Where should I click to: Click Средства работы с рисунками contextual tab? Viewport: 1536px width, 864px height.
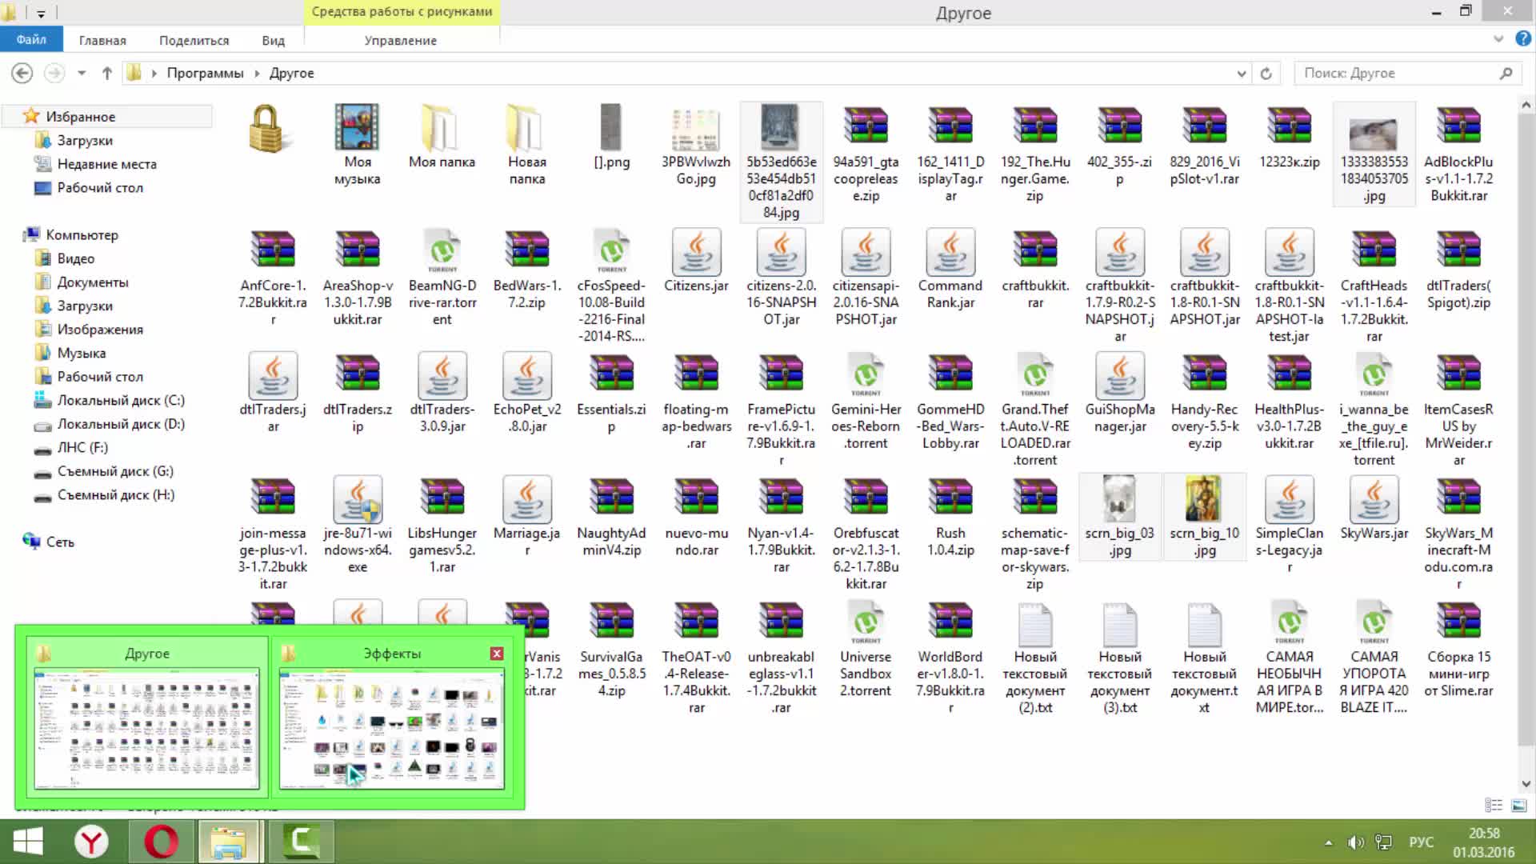[x=402, y=12]
